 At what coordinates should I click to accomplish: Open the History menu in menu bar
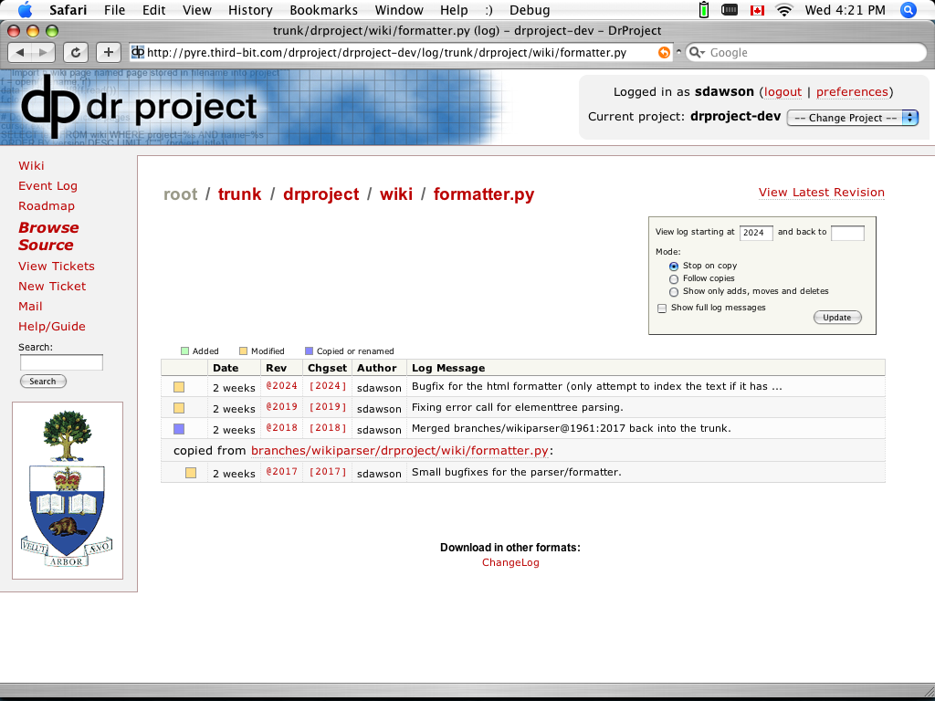249,10
